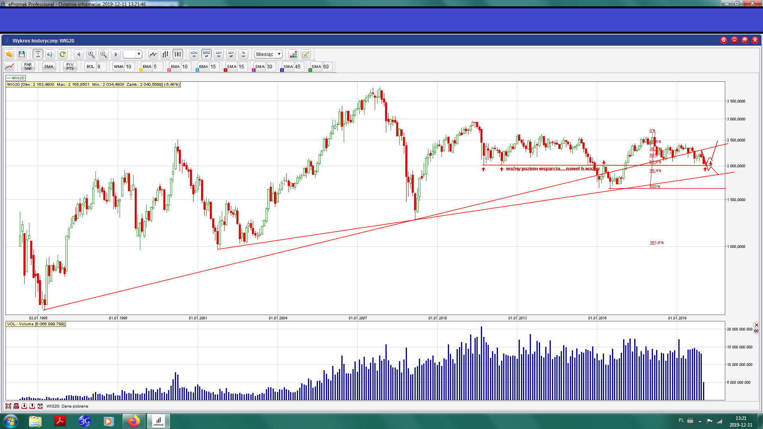Image resolution: width=763 pixels, height=429 pixels.
Task: Select the OHLC bar chart type icon
Action: point(165,54)
